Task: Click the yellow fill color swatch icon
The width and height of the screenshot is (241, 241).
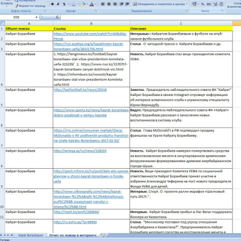Action: (x=83, y=4)
